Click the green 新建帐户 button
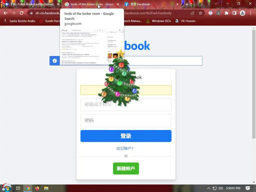The image size is (256, 192). [126, 168]
